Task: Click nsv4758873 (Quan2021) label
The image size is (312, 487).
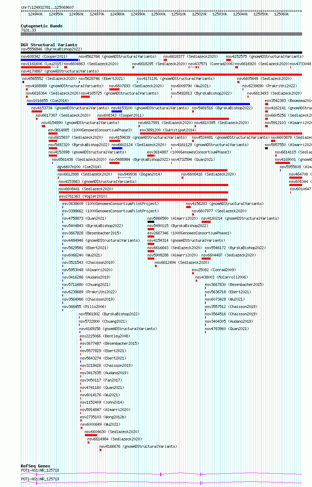Action: coord(84,219)
